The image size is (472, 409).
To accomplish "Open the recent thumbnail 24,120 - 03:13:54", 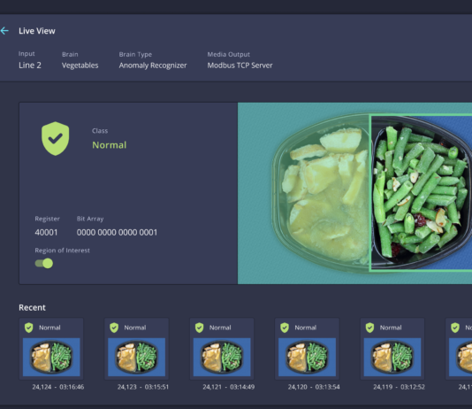I will 307,357.
